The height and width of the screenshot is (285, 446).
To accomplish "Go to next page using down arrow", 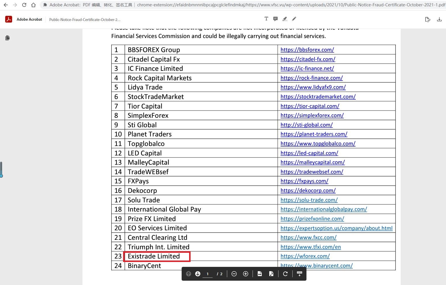I will (198, 274).
